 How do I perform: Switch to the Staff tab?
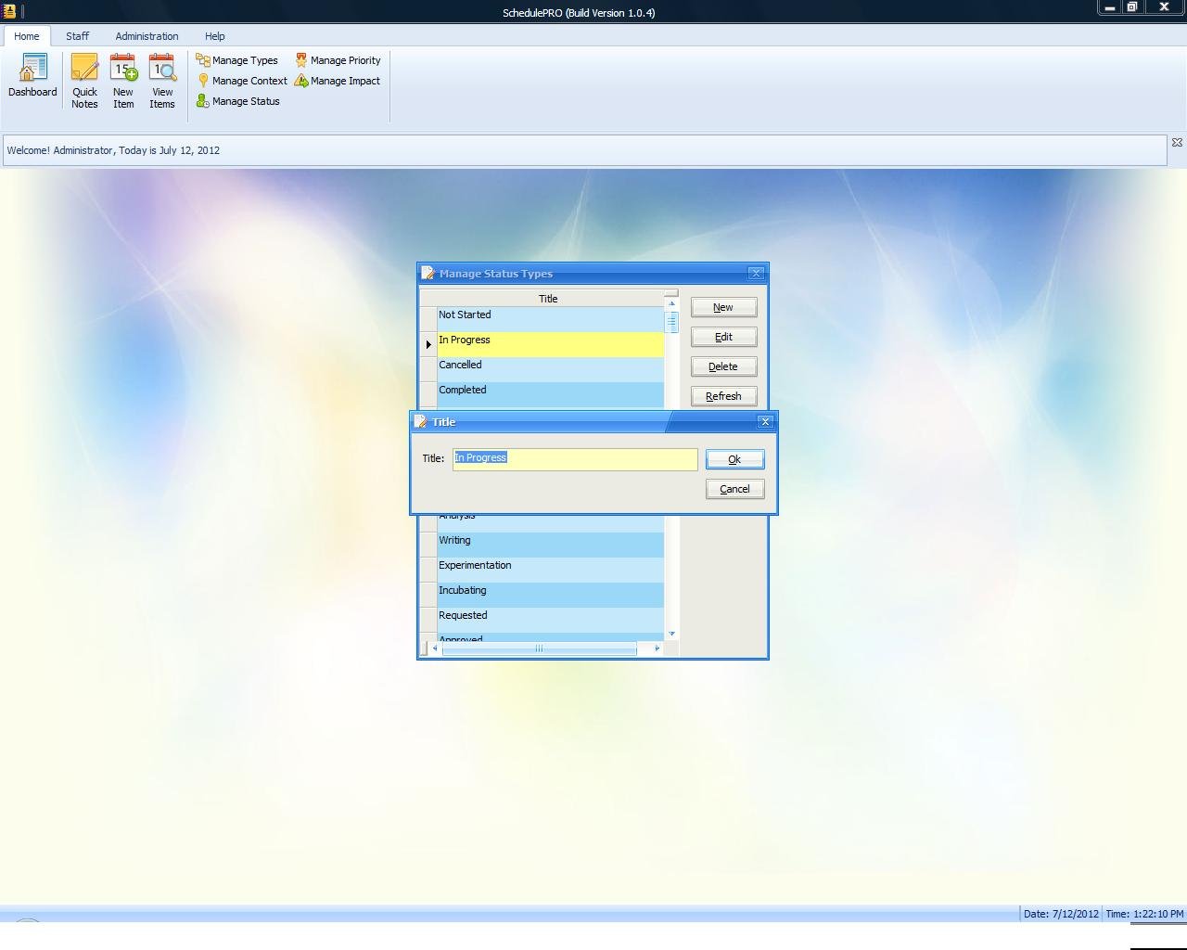tap(77, 36)
